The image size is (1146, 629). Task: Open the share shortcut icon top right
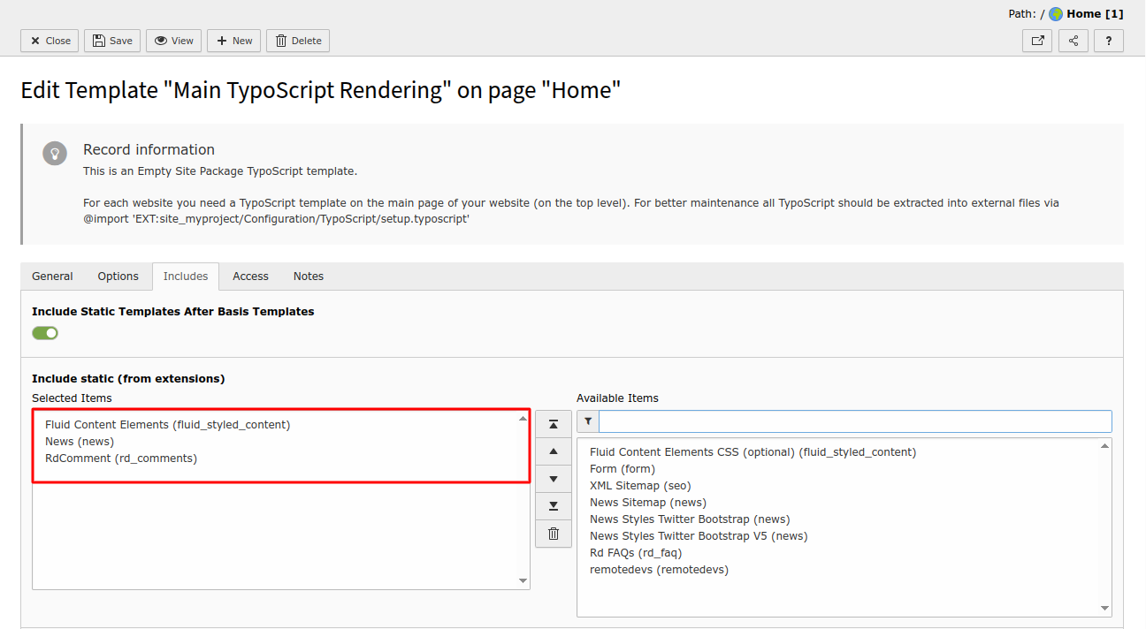click(1073, 40)
